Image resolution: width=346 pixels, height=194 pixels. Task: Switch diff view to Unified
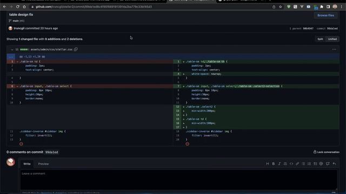332,39
